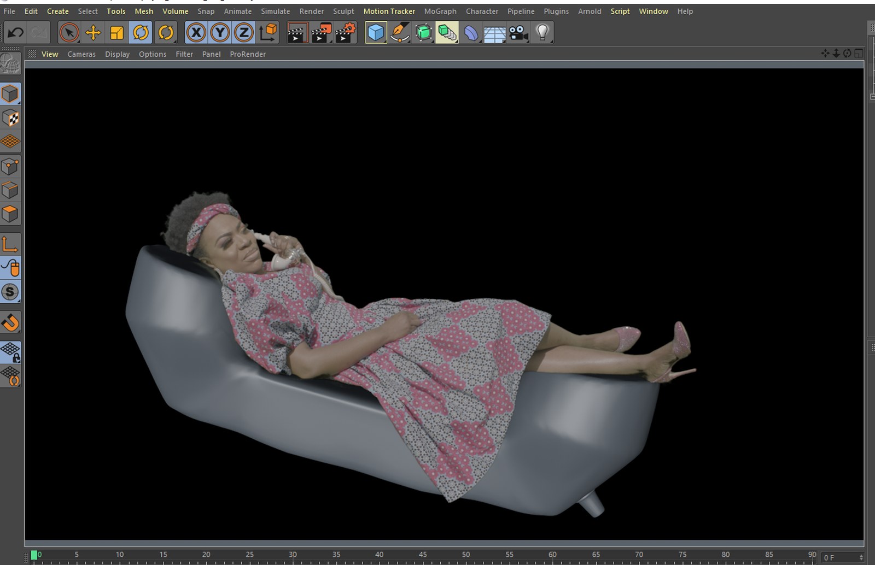This screenshot has width=875, height=565.
Task: Click Make Editable icon in left palette
Action: [10, 64]
